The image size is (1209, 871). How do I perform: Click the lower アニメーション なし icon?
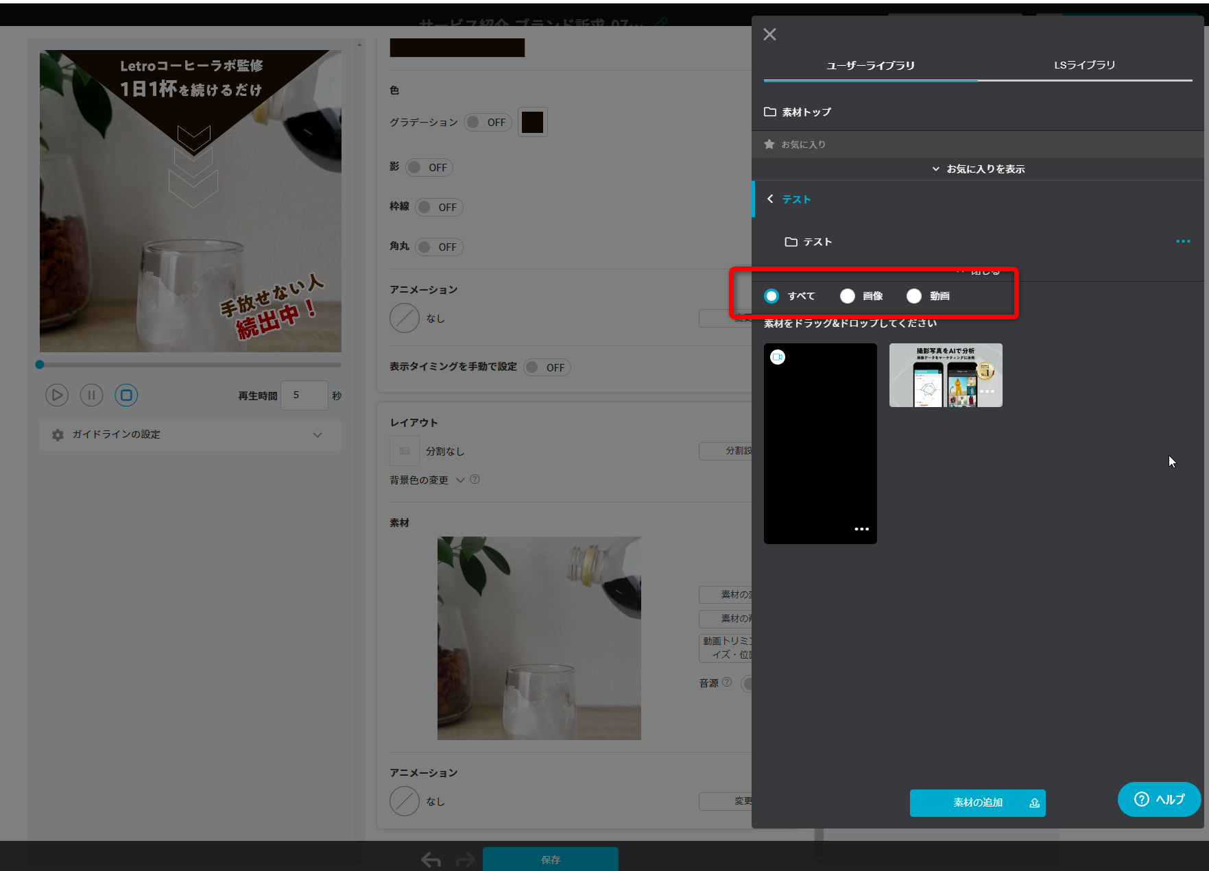405,801
